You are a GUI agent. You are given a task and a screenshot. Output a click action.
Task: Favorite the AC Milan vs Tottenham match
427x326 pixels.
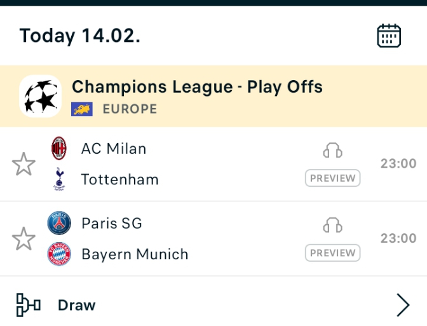pyautogui.click(x=24, y=164)
